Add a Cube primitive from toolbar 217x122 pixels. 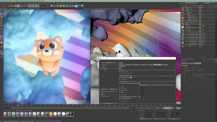[52, 6]
